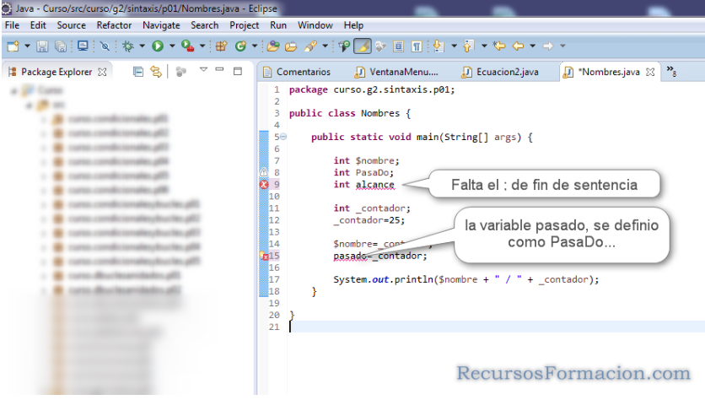Viewport: 705px width, 400px height.
Task: Click the Last Edit Location icon
Action: (x=499, y=46)
